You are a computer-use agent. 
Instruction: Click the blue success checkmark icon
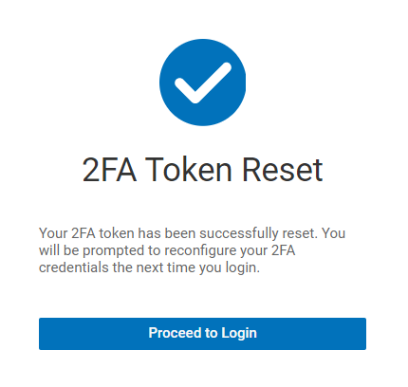202,83
